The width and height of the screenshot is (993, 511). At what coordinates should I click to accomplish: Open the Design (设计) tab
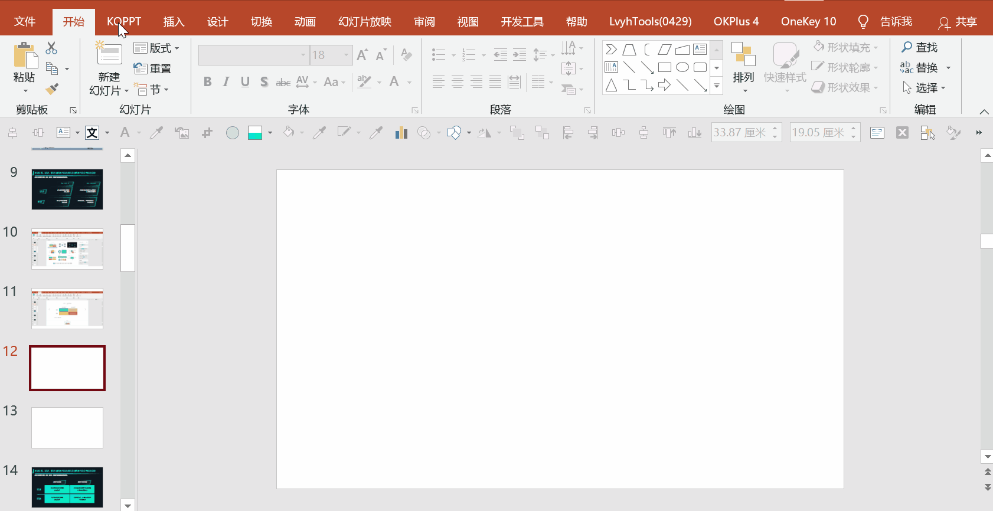[218, 22]
